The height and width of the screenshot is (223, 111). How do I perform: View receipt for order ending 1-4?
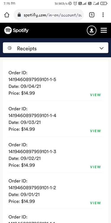pos(95,131)
